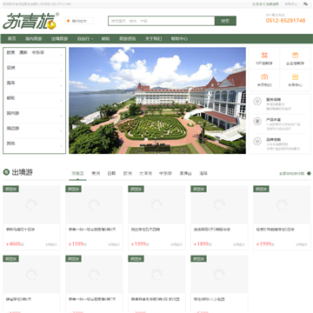The height and width of the screenshot is (313, 313).
Task: Select the 海岛 tab under 出境游
Action: pos(203,174)
